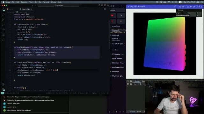Click VS Code go back arrow
The width and height of the screenshot is (204, 114).
(x=33, y=5)
